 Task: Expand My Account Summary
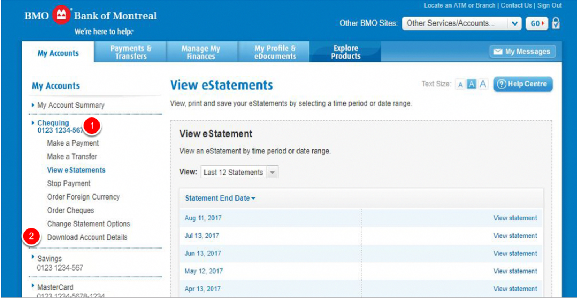click(71, 105)
